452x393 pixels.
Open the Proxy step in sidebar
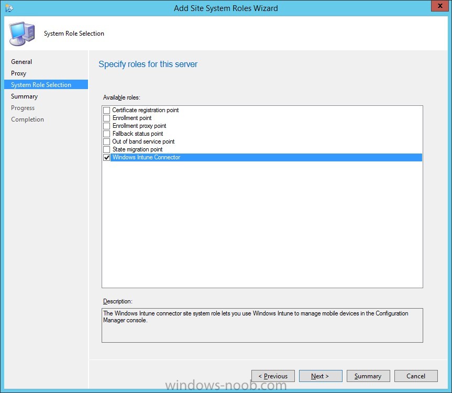click(x=19, y=73)
